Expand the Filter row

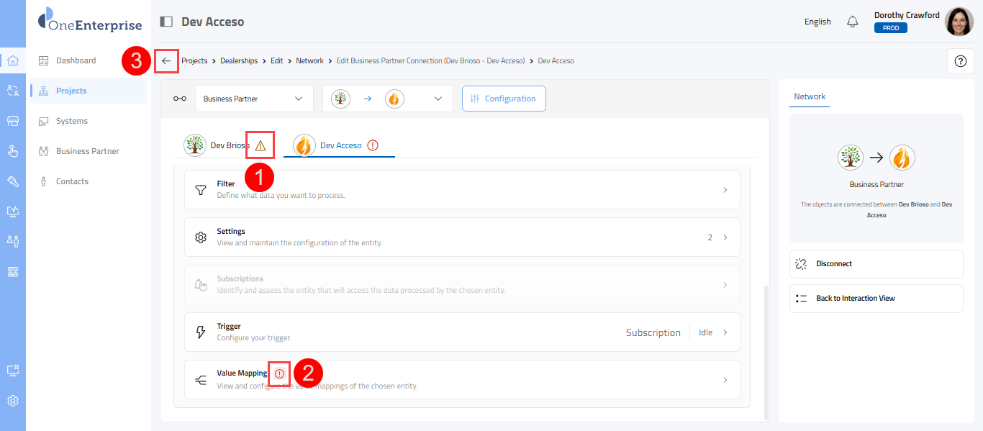click(x=462, y=190)
